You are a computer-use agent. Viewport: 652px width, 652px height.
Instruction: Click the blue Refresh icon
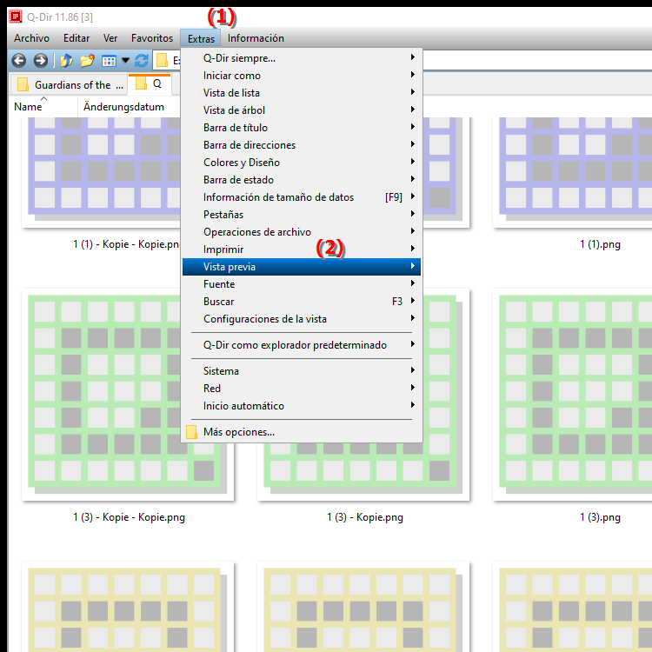tap(141, 61)
